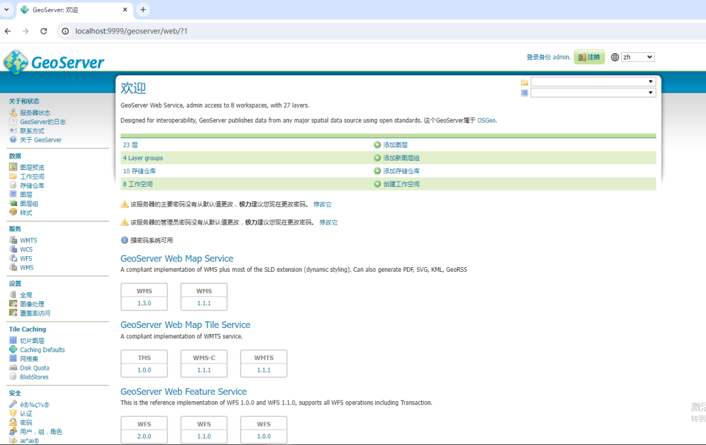
Task: Click the global settings icon (全局)
Action: coord(13,295)
